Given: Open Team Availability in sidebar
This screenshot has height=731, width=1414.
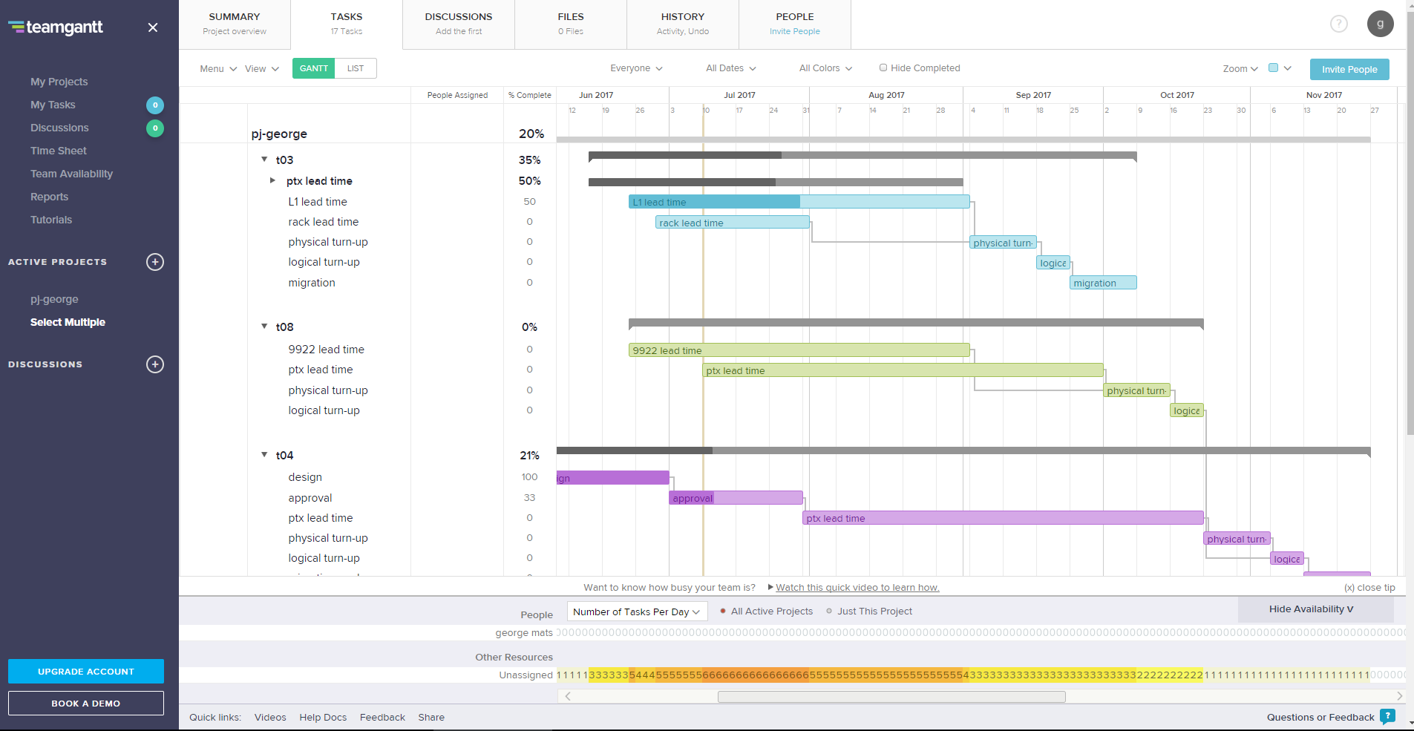Looking at the screenshot, I should [x=71, y=174].
